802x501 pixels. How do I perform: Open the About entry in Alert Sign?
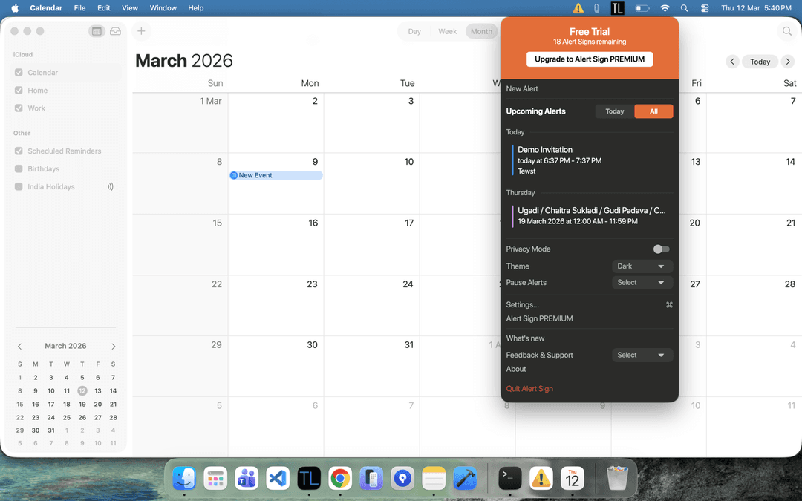coord(516,369)
